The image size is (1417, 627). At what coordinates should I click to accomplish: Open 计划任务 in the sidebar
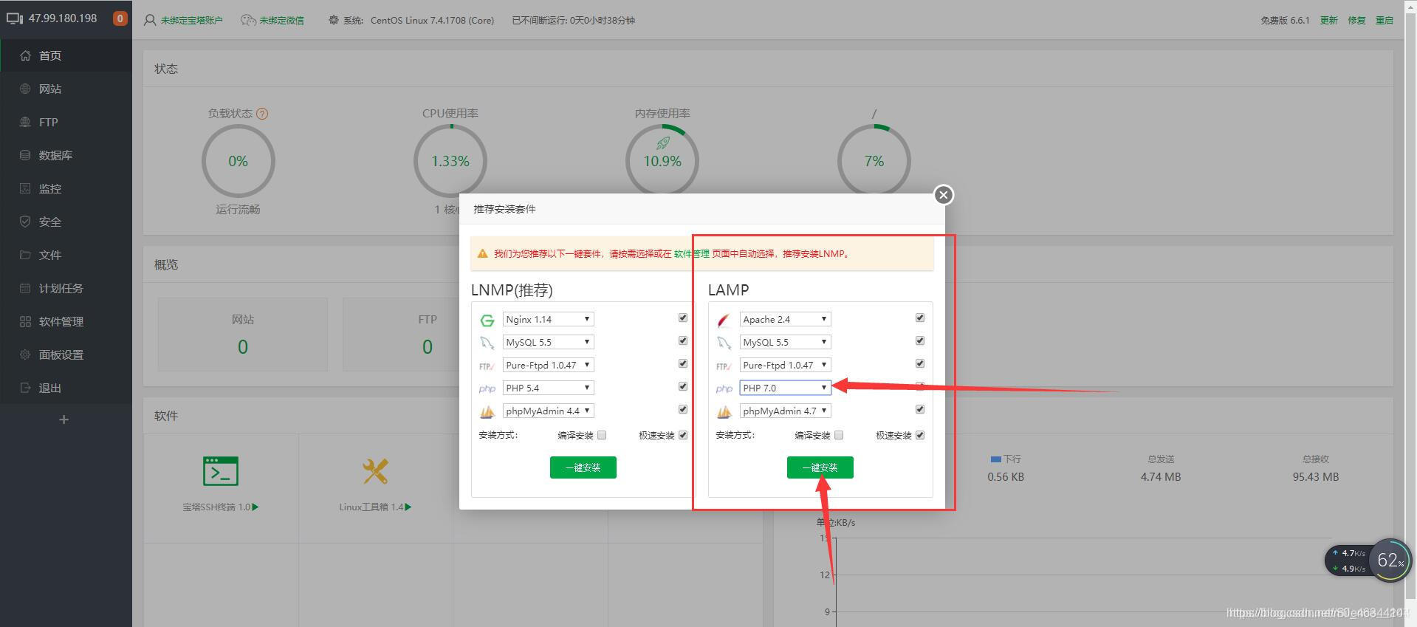(x=66, y=288)
